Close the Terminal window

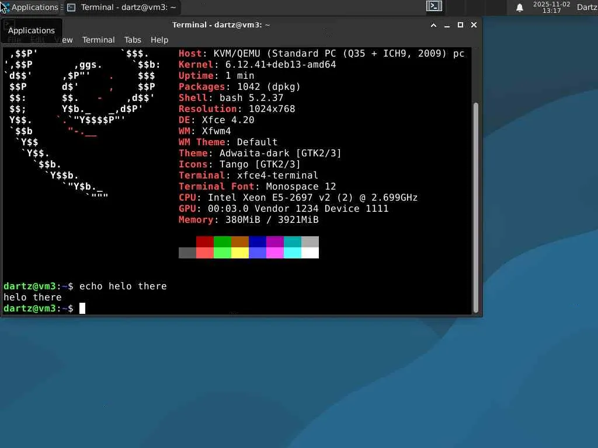coord(474,25)
